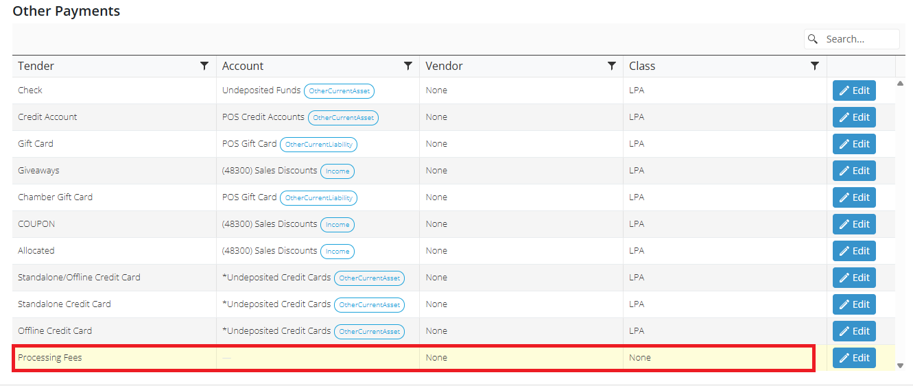Click the Income badge in Giveaways row
Image resolution: width=913 pixels, height=388 pixels.
(x=337, y=171)
